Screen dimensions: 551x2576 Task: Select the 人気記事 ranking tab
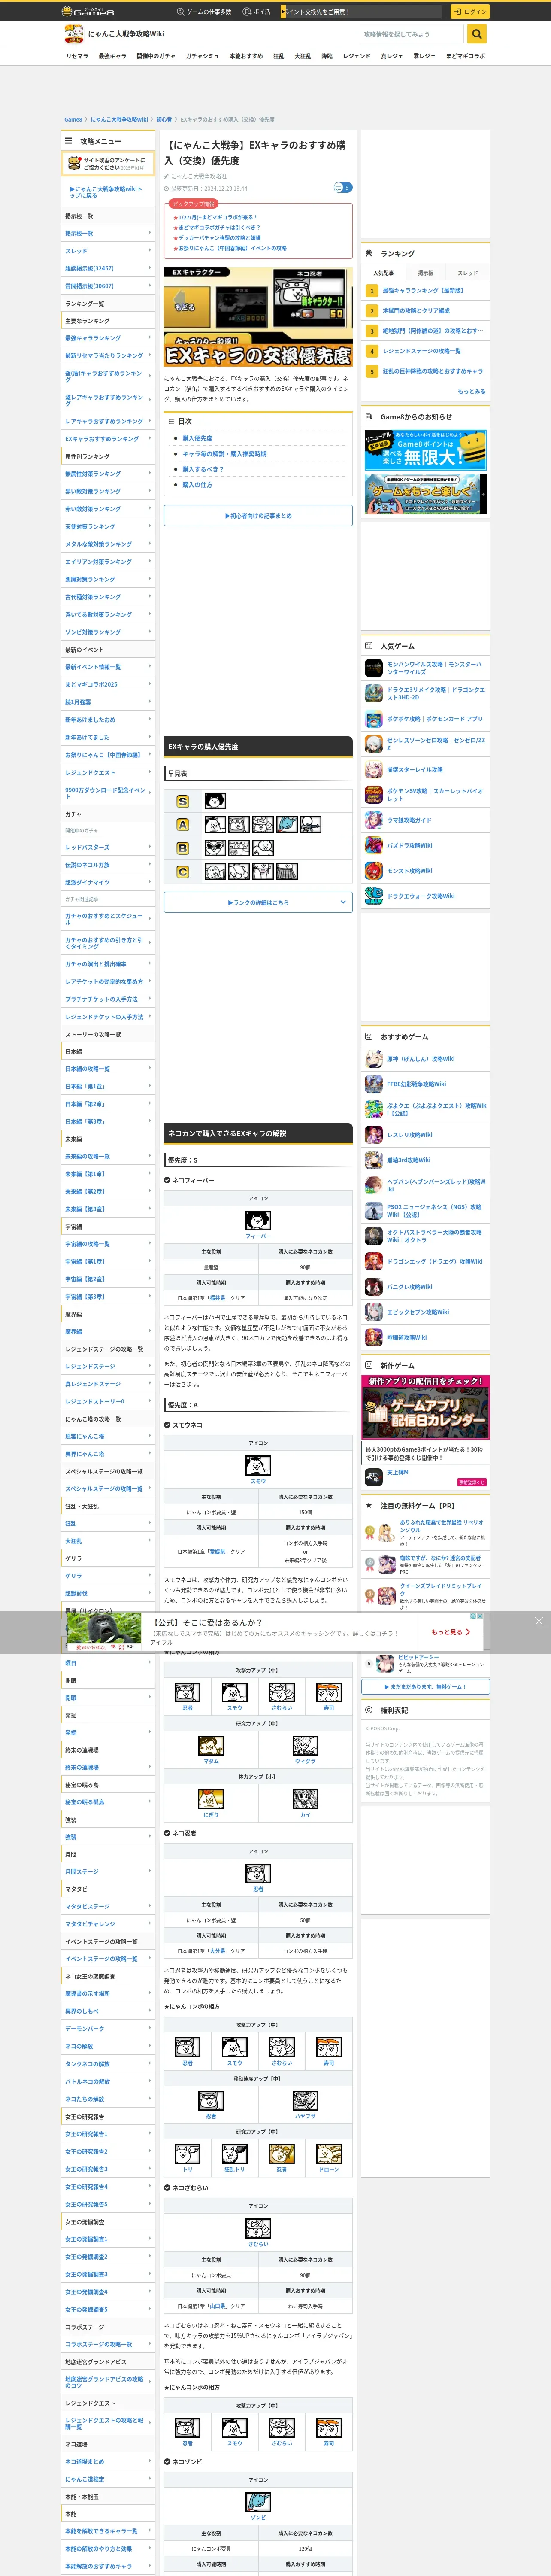tap(383, 273)
